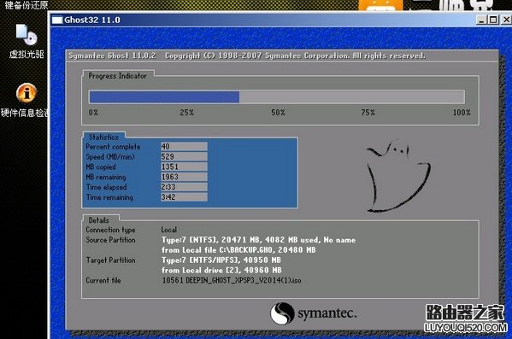512x339 pixels.
Task: Click the Ghost32 title bar window icon
Action: 57,20
